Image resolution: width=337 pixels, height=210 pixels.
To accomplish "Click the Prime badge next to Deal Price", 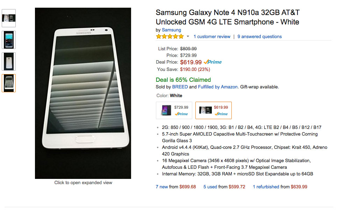I will 213,62.
